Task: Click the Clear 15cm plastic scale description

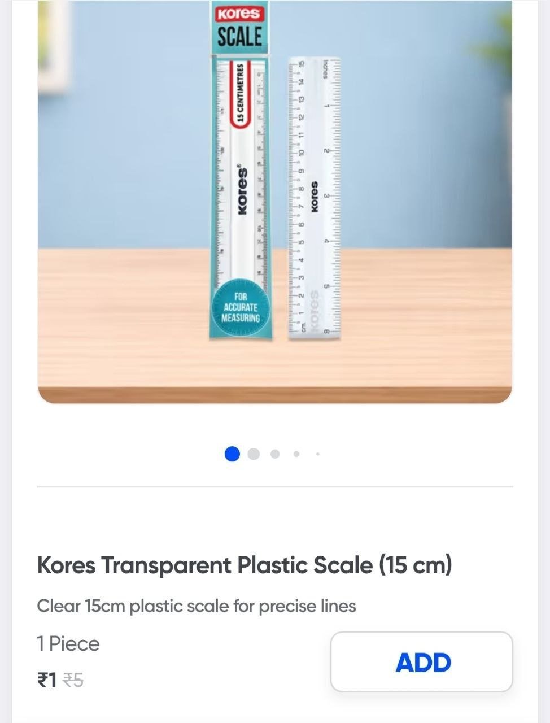Action: (197, 606)
